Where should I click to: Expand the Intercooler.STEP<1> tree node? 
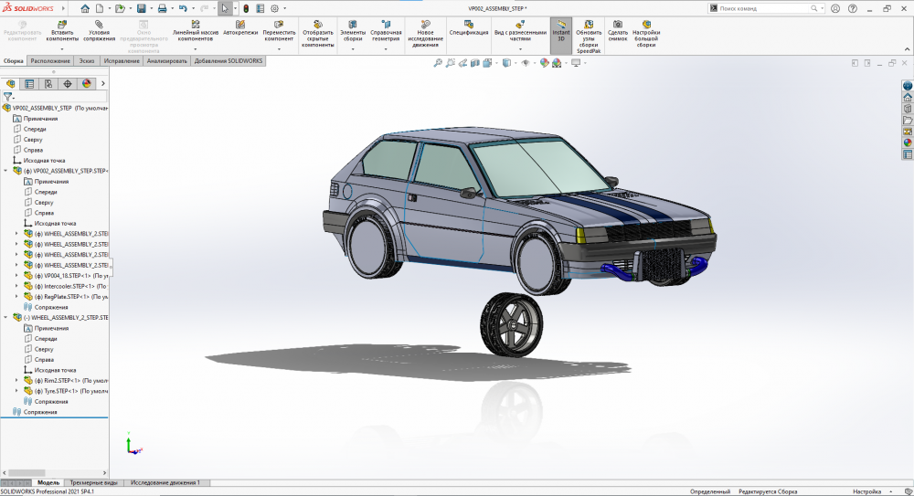16,286
